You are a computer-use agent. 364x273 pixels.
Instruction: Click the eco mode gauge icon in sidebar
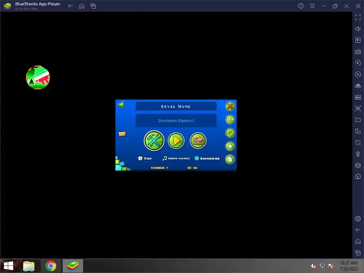click(358, 177)
